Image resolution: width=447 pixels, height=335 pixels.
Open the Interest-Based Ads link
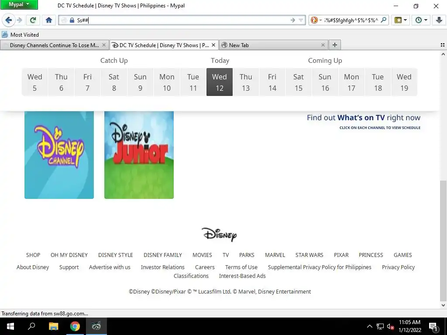(242, 276)
